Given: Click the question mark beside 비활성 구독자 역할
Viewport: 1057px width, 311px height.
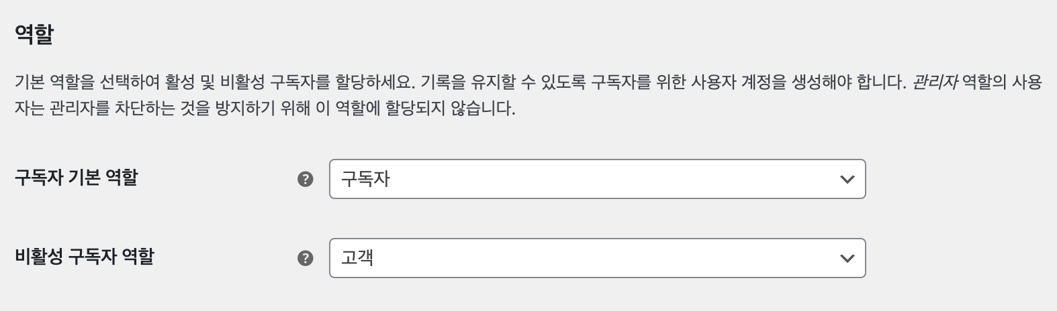Looking at the screenshot, I should 306,258.
